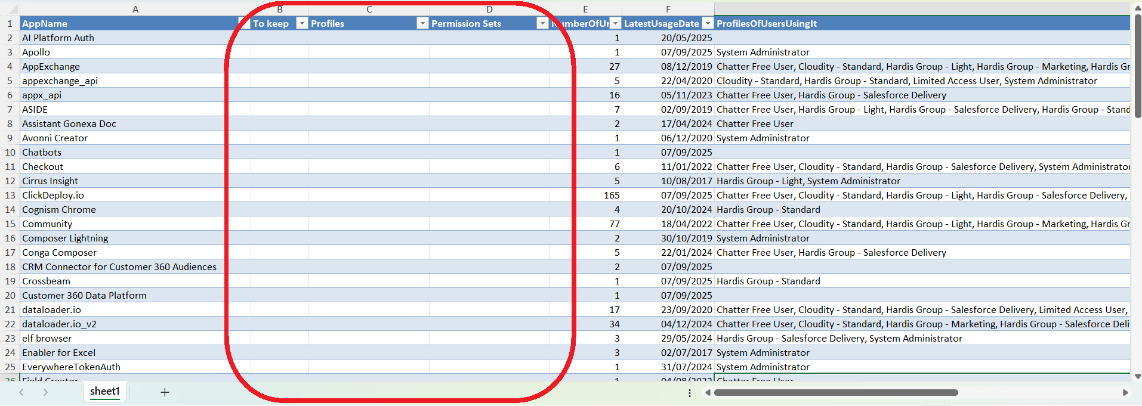Click the ProfilesOfUsersUsingIt header cell

[922, 23]
